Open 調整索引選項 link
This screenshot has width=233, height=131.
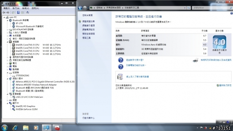[88, 25]
